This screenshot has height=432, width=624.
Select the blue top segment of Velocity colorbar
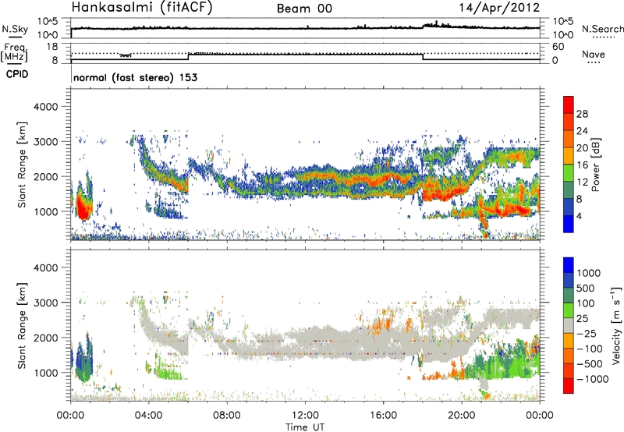[569, 265]
